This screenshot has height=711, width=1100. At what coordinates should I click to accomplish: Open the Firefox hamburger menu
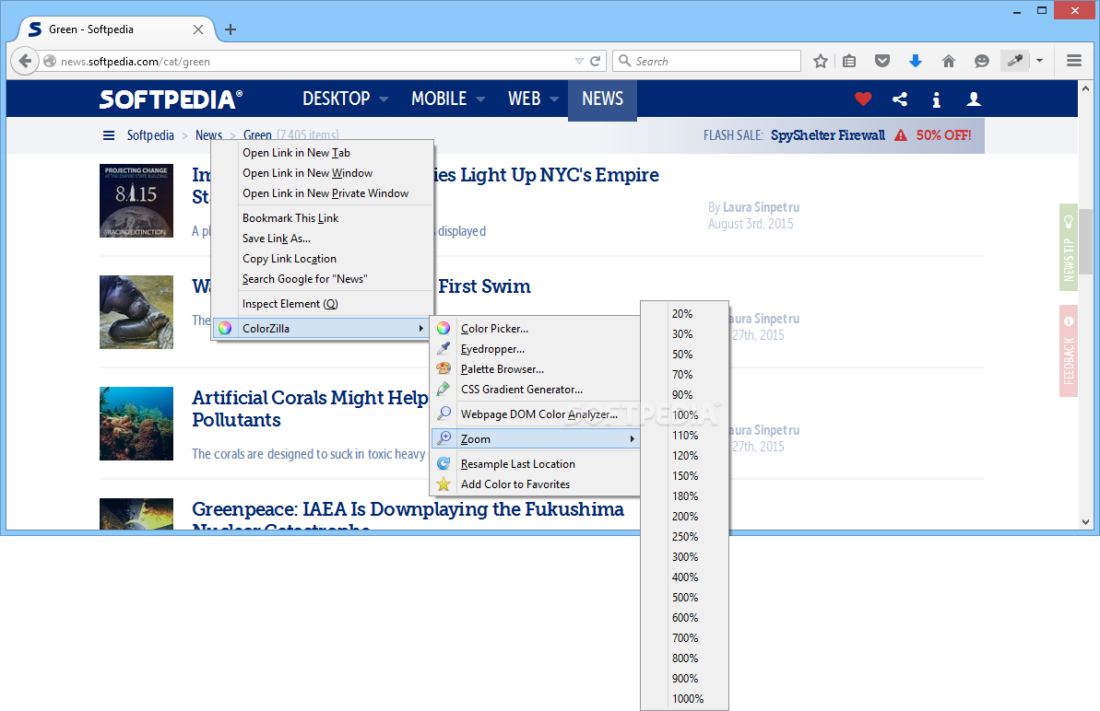(1074, 61)
